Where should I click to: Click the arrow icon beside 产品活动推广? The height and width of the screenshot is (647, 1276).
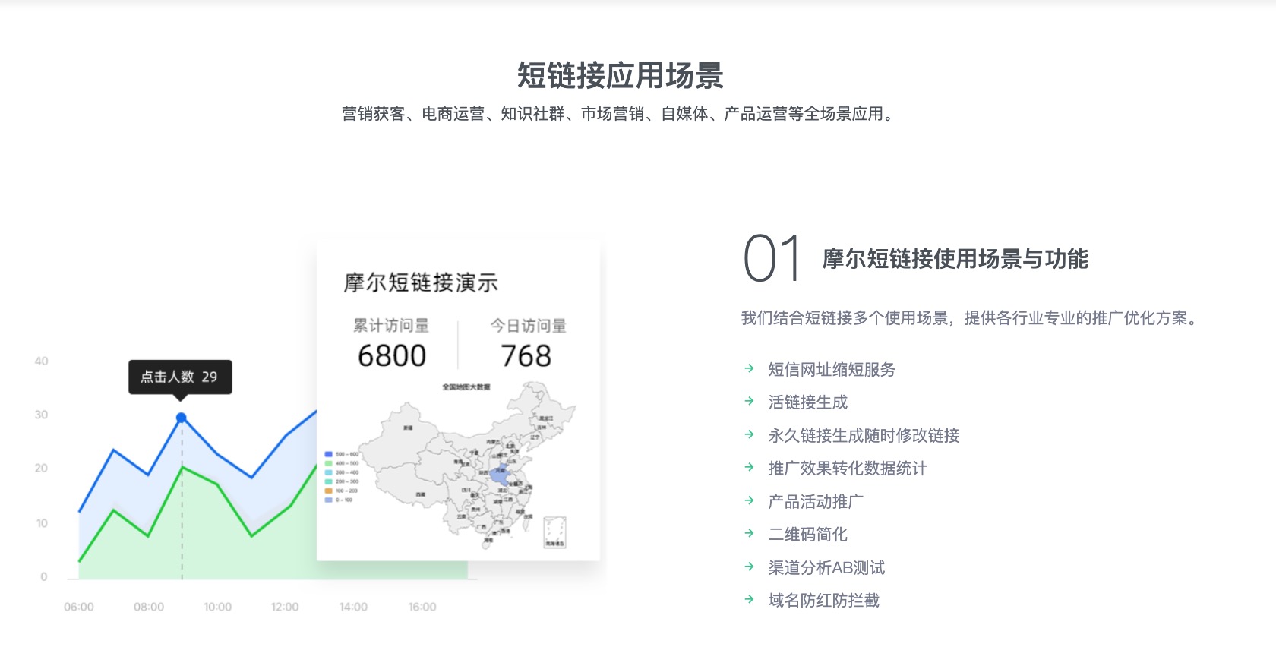tap(749, 501)
